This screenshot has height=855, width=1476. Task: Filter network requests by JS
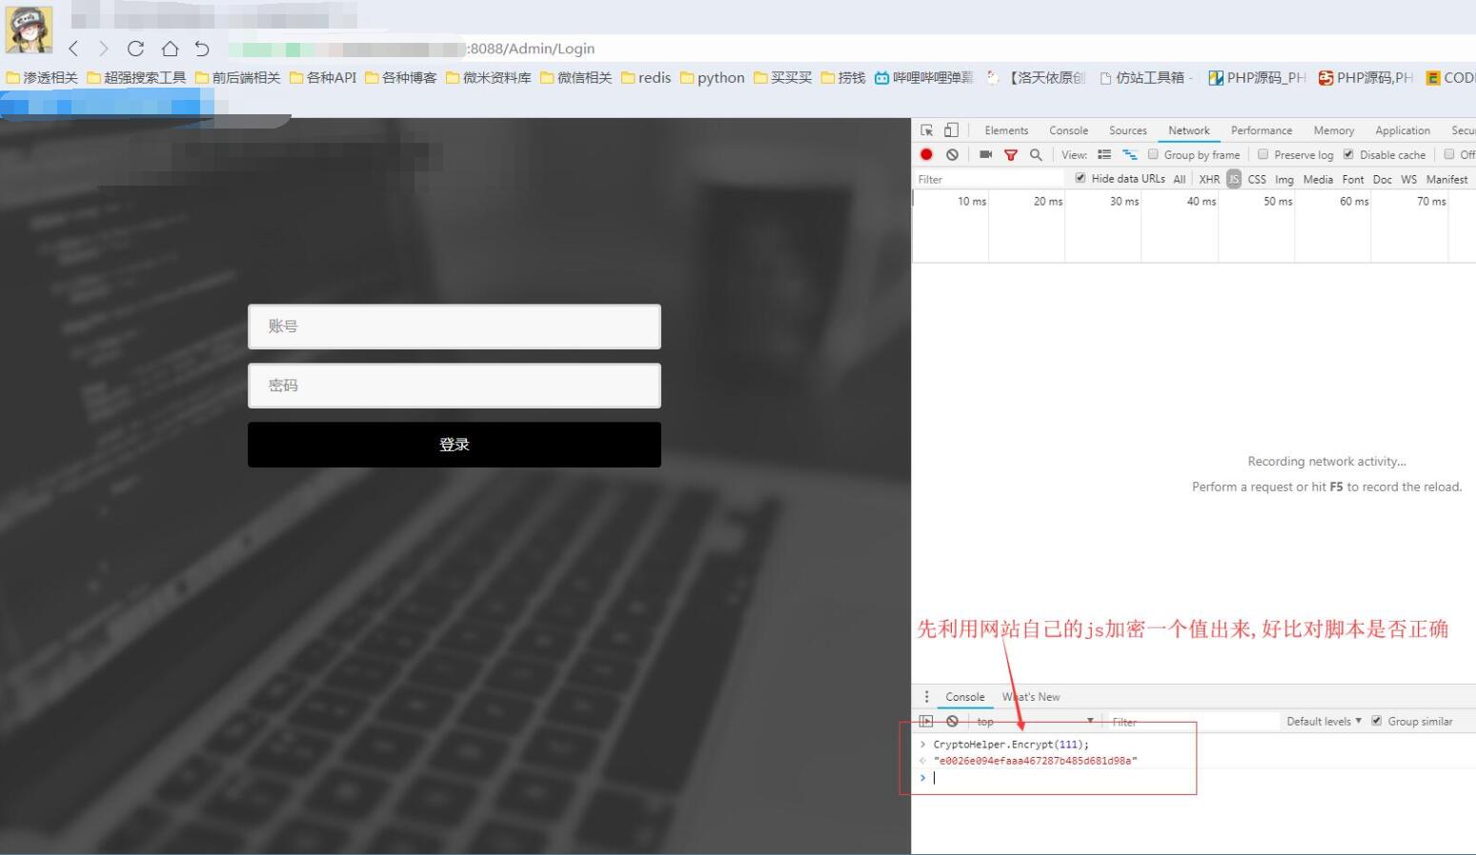click(x=1234, y=179)
